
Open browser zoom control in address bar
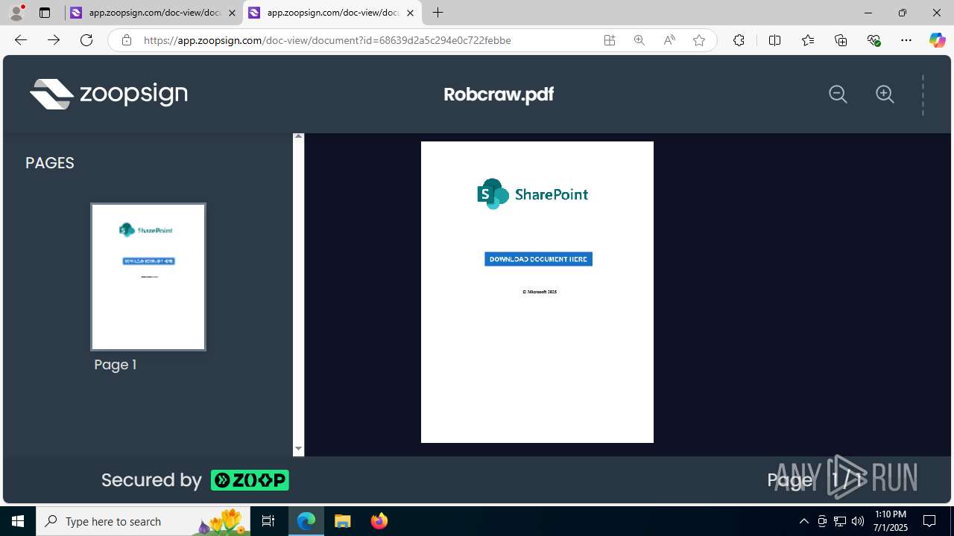click(639, 40)
